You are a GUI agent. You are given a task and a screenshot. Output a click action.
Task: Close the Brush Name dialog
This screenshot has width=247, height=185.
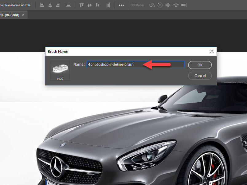pyautogui.click(x=212, y=51)
